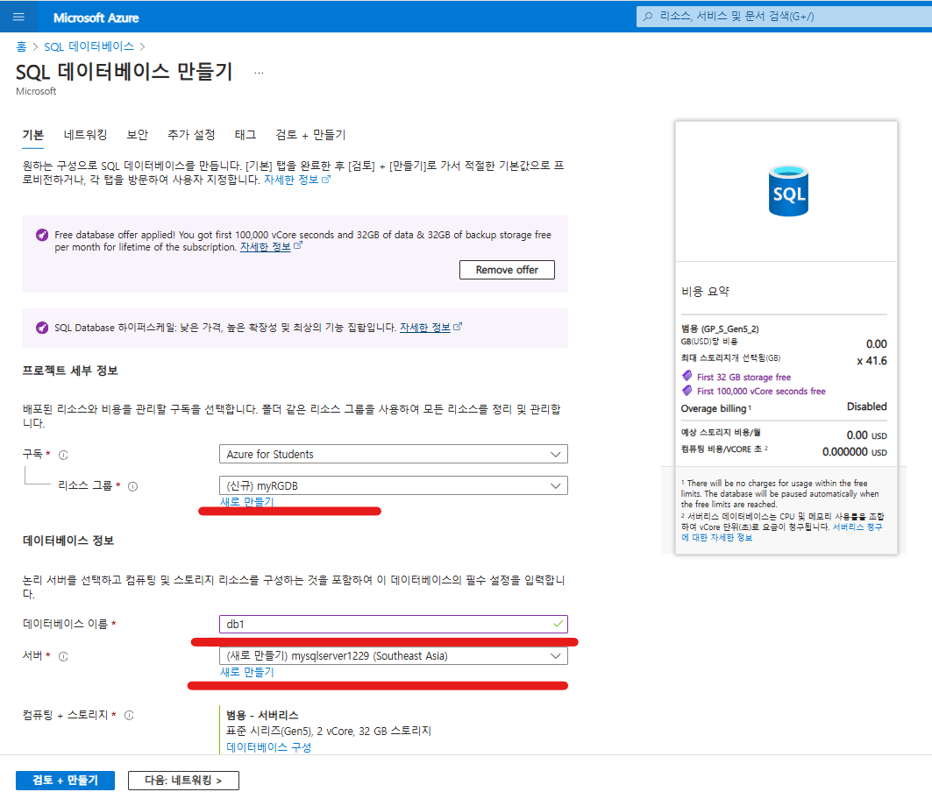Click the 범용 (GP_S_Gen5_2) text

click(x=720, y=329)
